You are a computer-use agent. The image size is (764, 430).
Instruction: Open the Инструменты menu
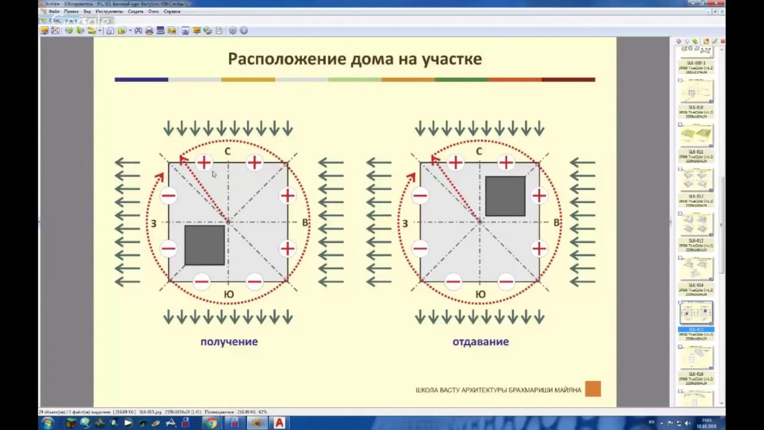coord(109,11)
